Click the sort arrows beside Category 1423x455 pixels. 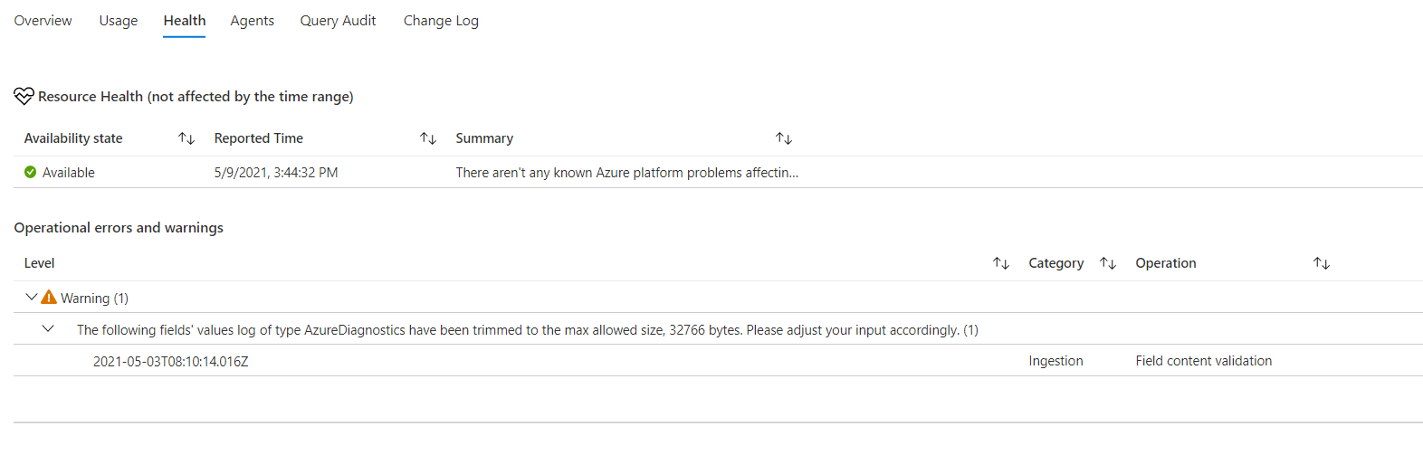pos(1108,263)
